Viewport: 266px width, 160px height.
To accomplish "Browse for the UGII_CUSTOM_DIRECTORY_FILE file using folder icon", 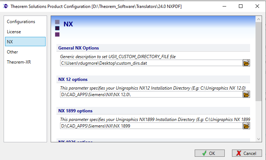I will [246, 63].
